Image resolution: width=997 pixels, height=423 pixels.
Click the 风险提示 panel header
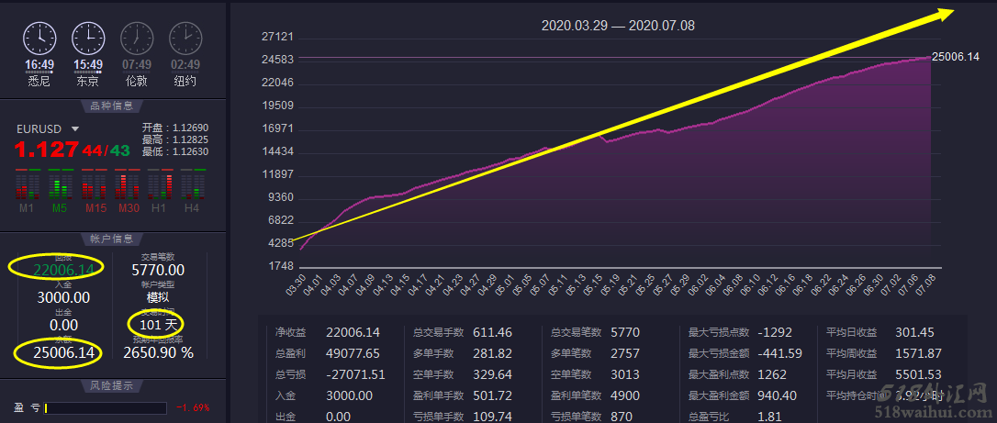112,384
